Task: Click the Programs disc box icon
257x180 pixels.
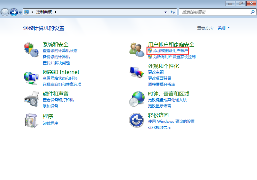Action: click(x=31, y=120)
